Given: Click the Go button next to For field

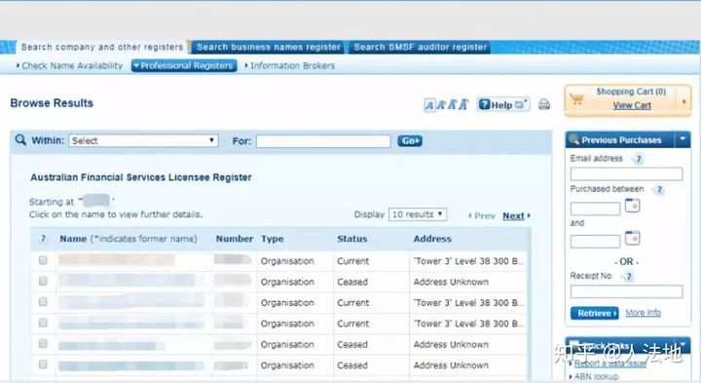Looking at the screenshot, I should coord(410,141).
